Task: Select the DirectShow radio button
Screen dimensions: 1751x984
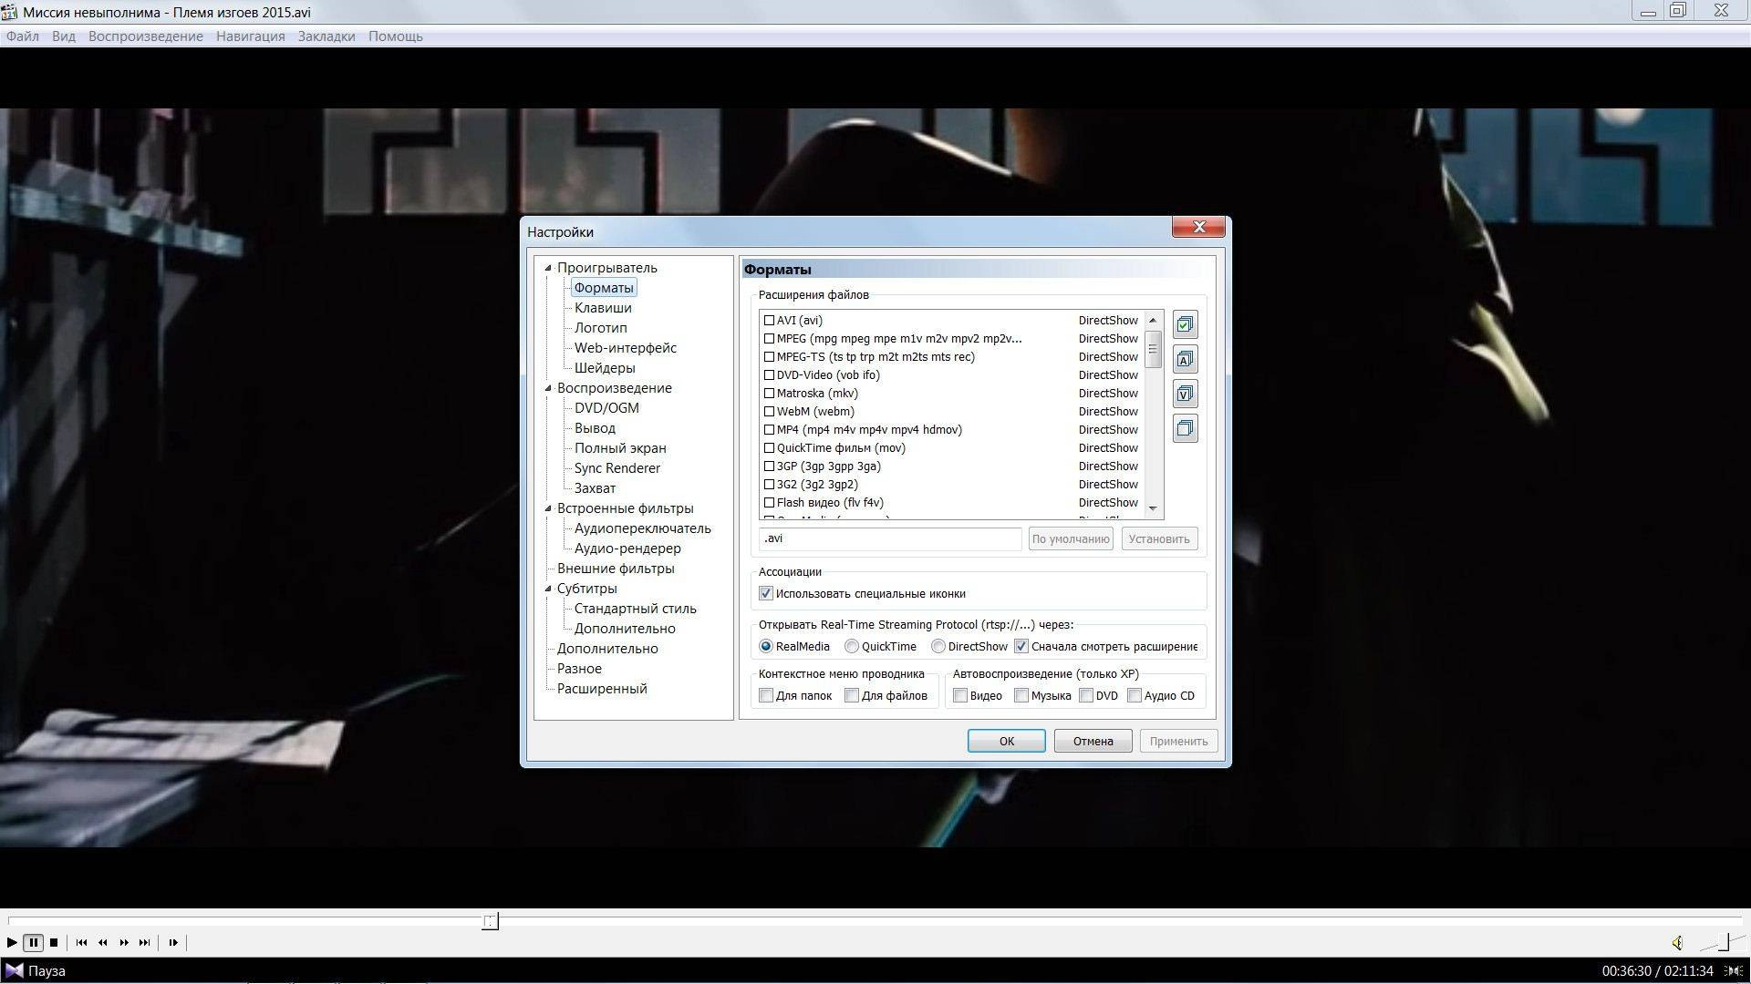Action: [x=938, y=647]
